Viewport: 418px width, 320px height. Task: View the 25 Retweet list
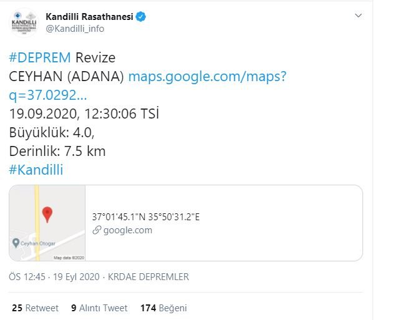pyautogui.click(x=35, y=308)
